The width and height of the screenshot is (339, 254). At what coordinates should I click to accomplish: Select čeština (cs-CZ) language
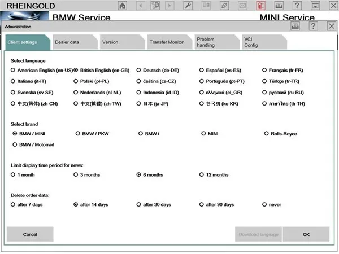tap(157, 81)
